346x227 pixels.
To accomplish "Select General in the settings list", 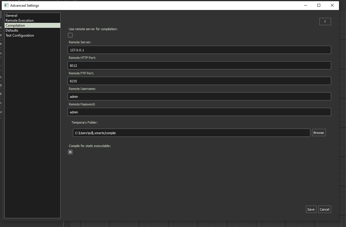I will (x=12, y=16).
